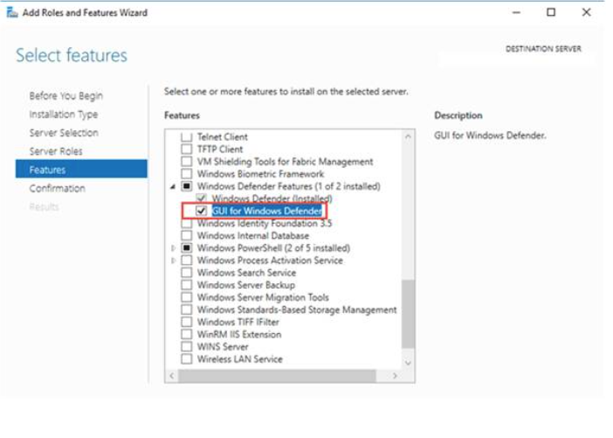Enable the Windows Server Backup checkbox
The image size is (613, 438).
pos(187,285)
